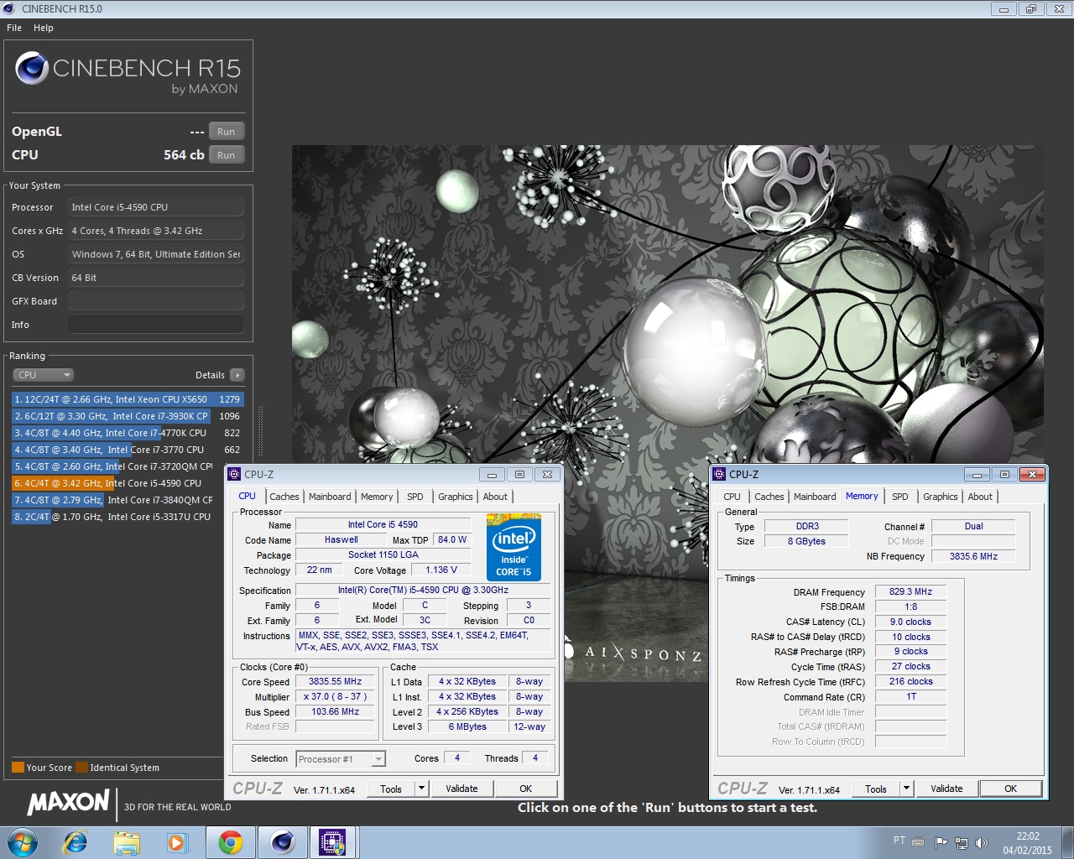Click Validate in right CPU-Z window
This screenshot has height=859, width=1074.
tap(946, 789)
